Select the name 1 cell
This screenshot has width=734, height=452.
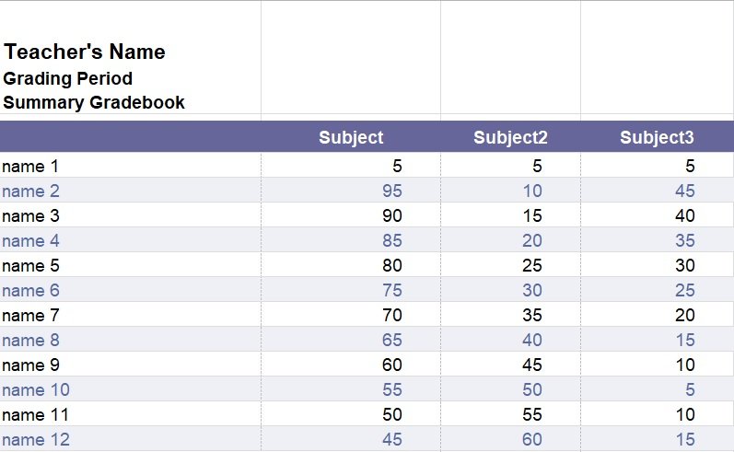[x=130, y=166]
